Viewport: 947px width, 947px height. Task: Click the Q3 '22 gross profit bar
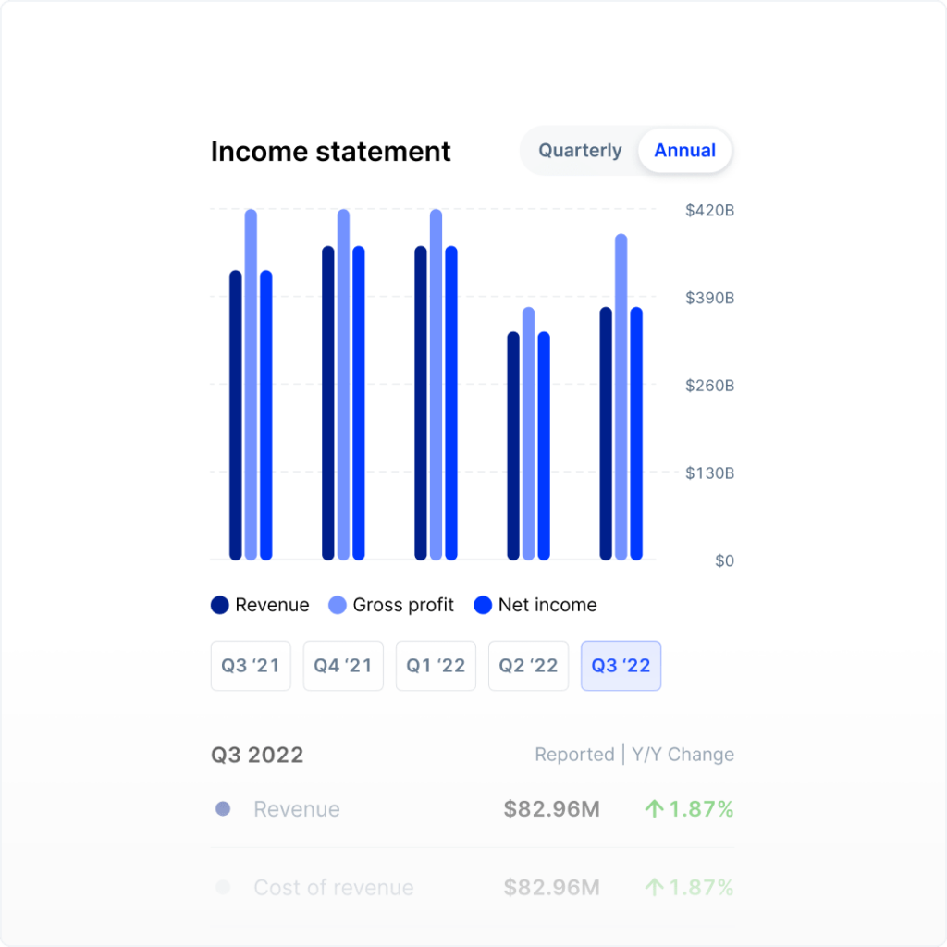[621, 398]
